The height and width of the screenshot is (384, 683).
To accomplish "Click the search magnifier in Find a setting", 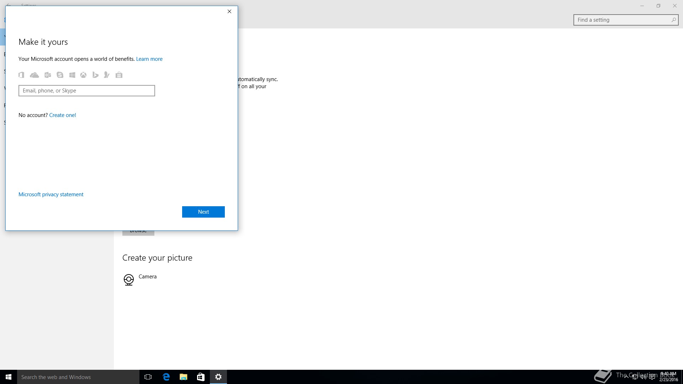I will pos(673,20).
